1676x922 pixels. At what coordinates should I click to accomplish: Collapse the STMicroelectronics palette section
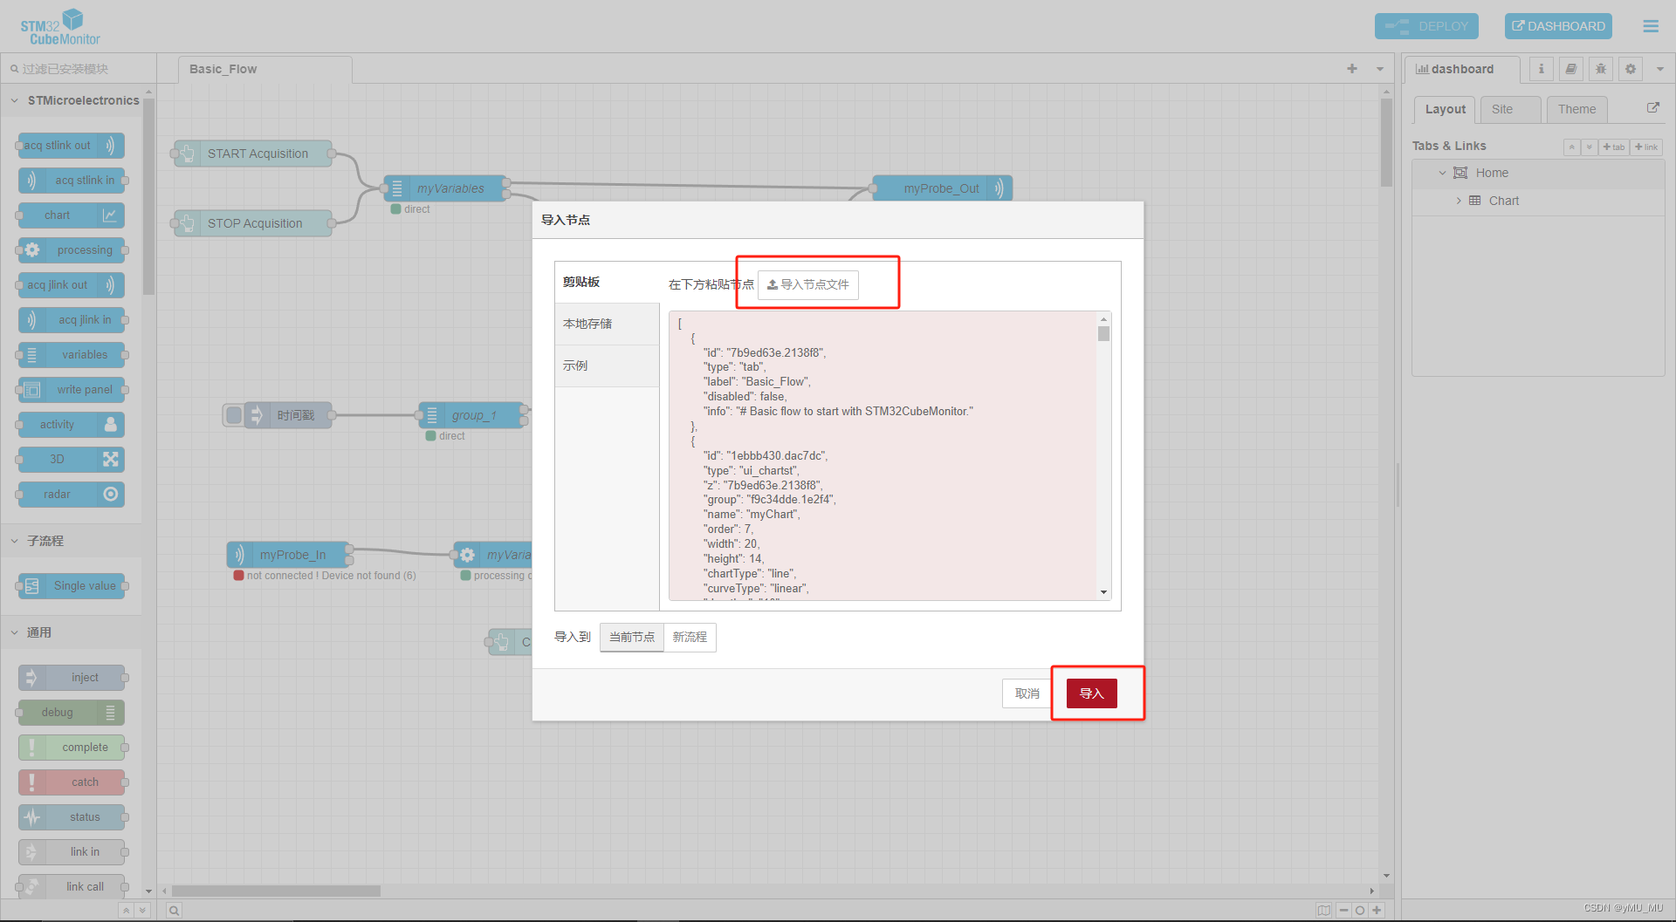(14, 100)
